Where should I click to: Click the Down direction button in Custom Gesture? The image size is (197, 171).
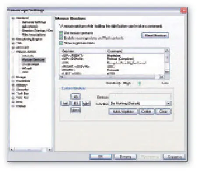pos(75,110)
